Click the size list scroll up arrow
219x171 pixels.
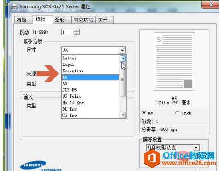tap(123, 59)
